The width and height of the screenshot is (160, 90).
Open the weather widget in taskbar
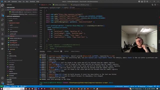tap(135, 89)
